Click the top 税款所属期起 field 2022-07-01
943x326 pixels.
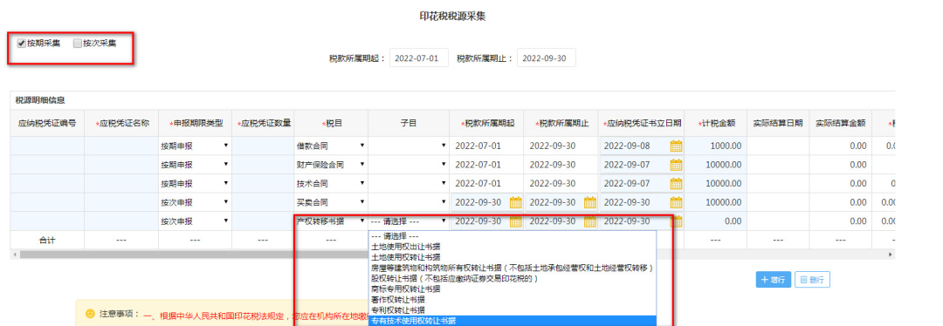(x=419, y=58)
